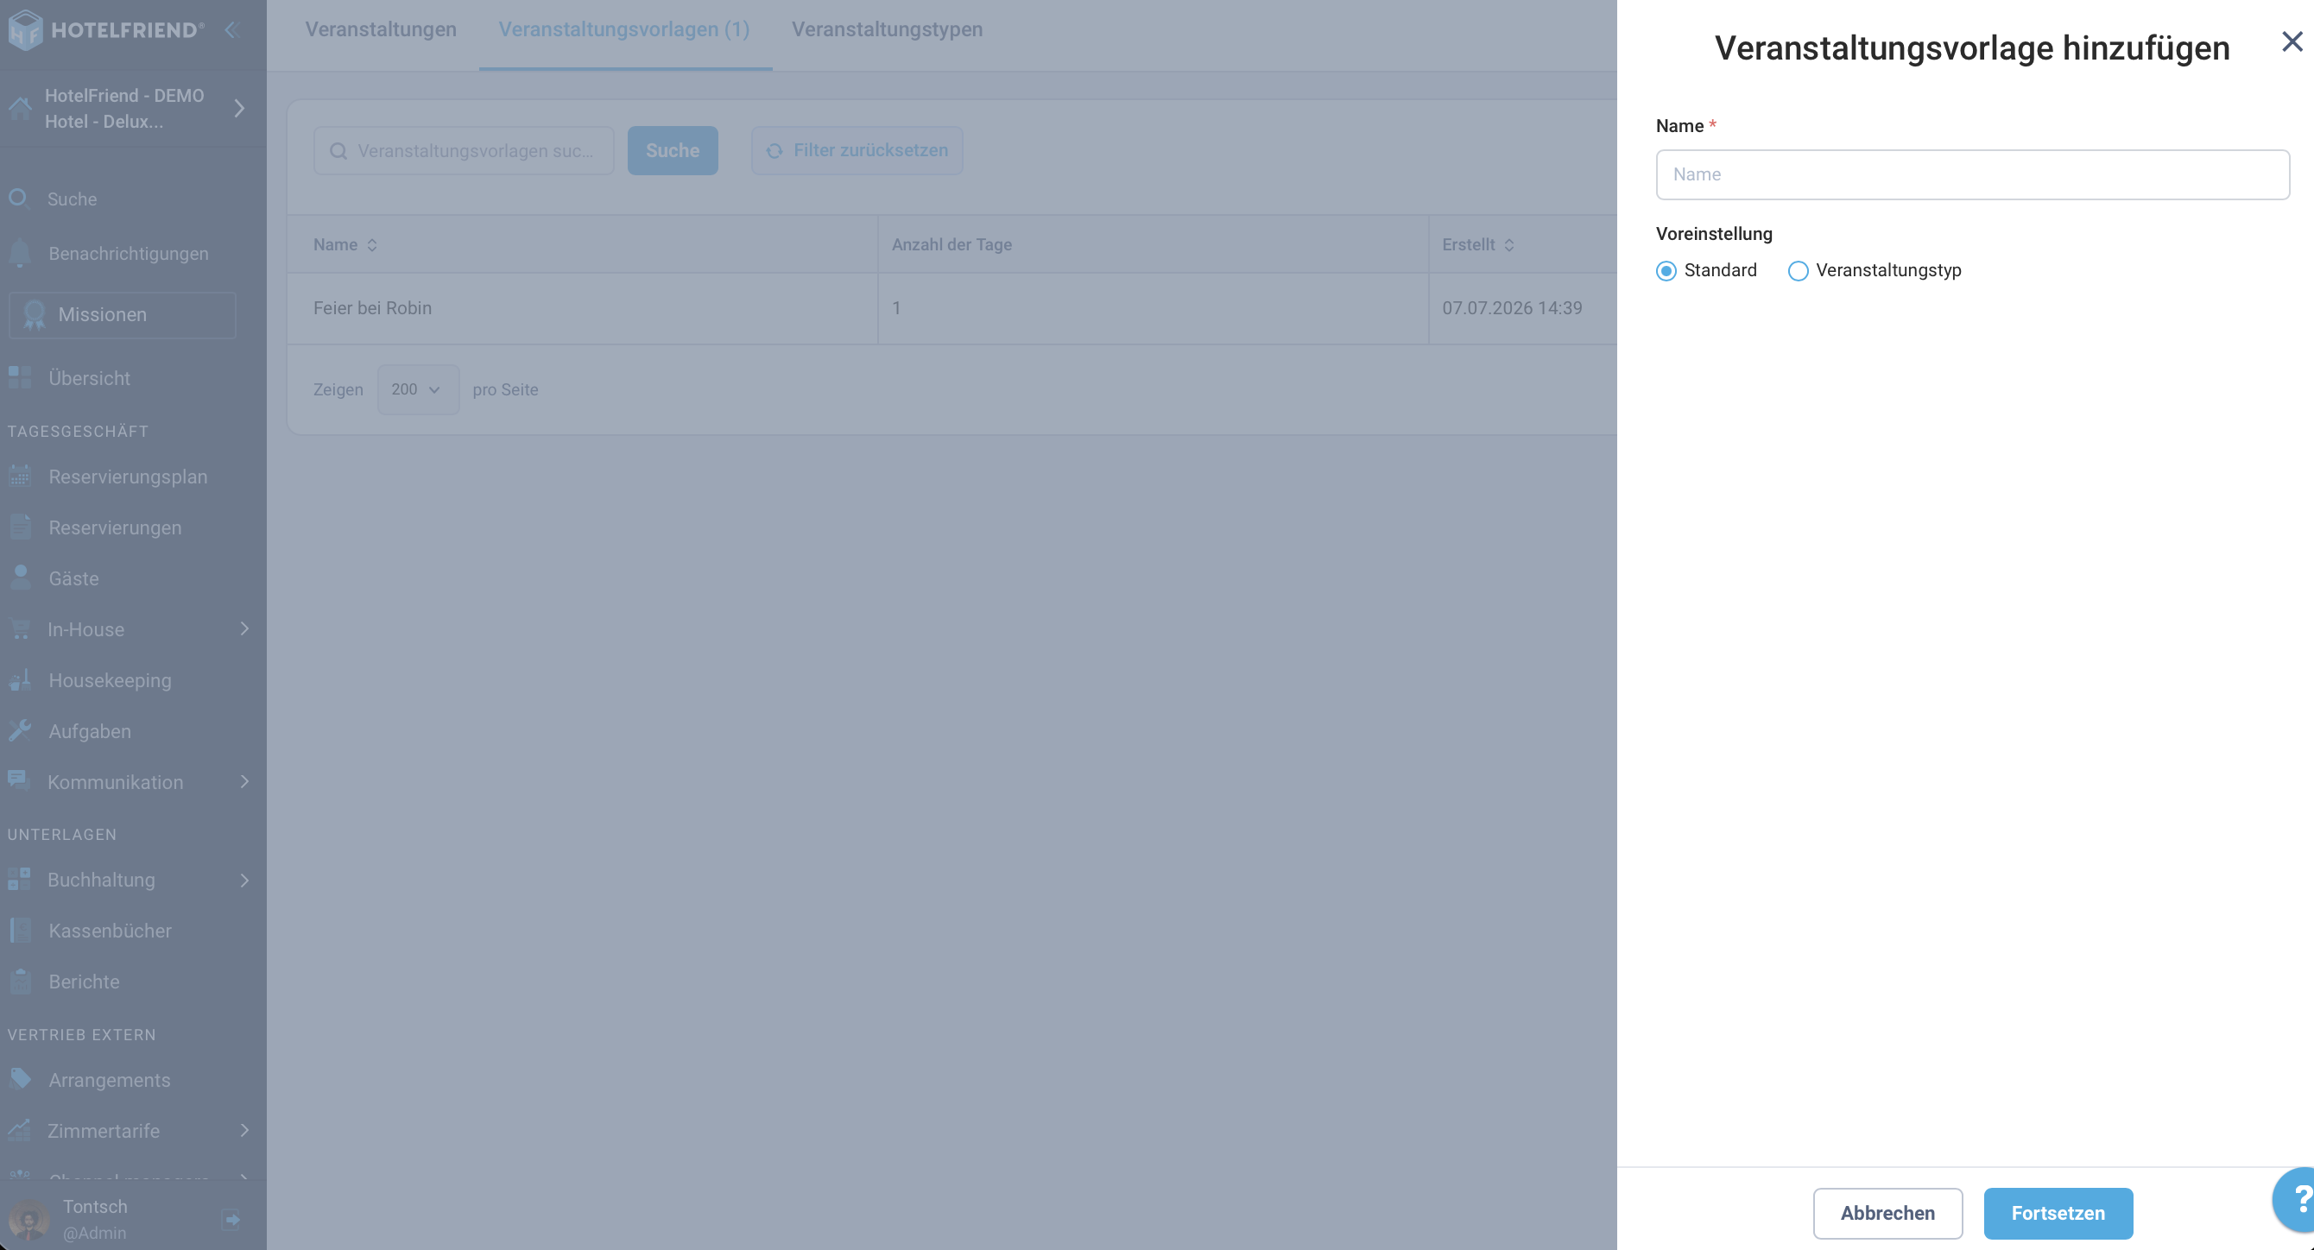
Task: Click the Feier bei Robin row
Action: click(952, 308)
